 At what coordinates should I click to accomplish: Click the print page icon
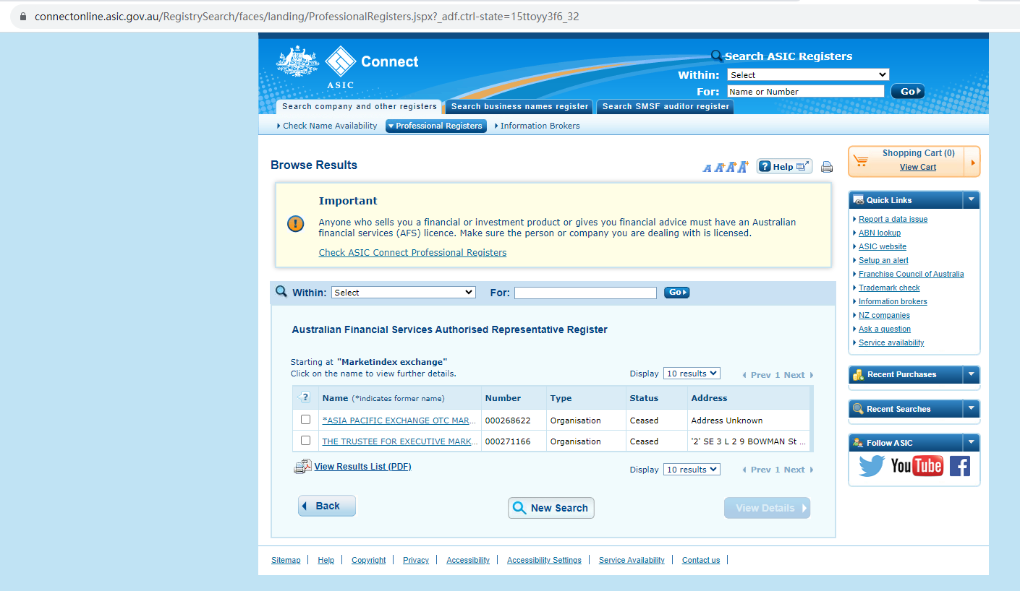827,167
